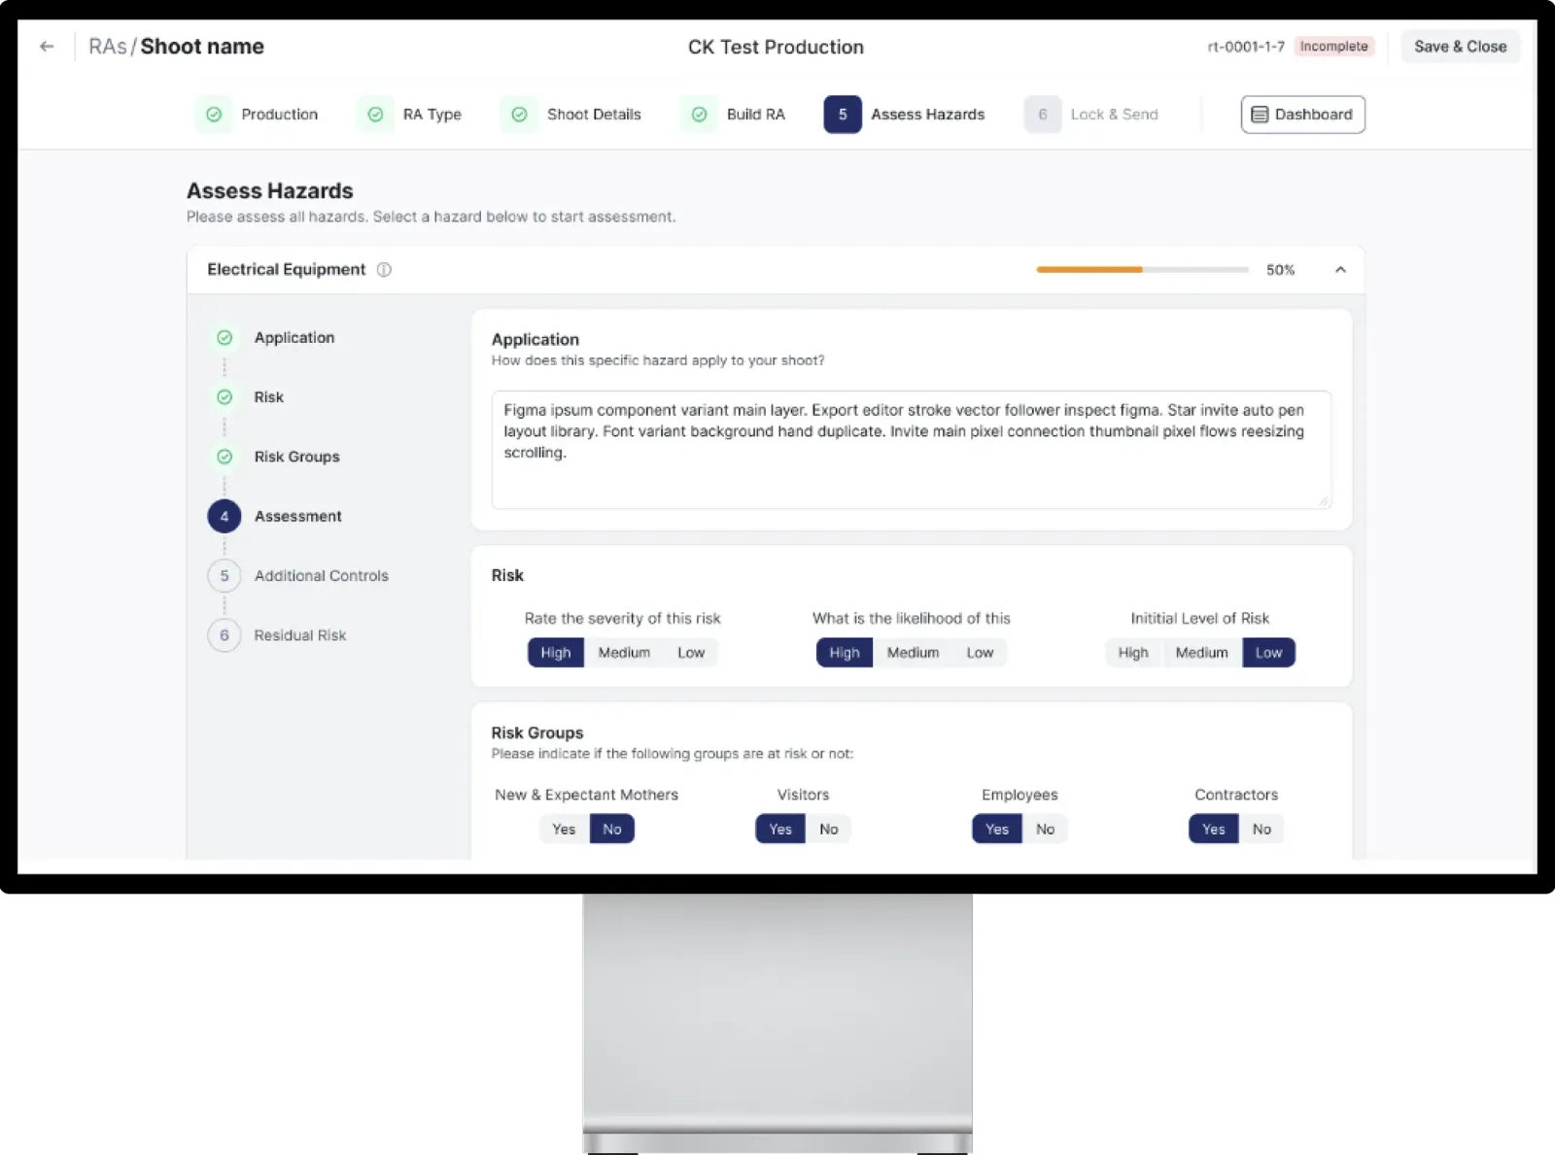Screen dimensions: 1555x1155
Task: Set Initial Level of Risk to High
Action: [x=1133, y=653]
